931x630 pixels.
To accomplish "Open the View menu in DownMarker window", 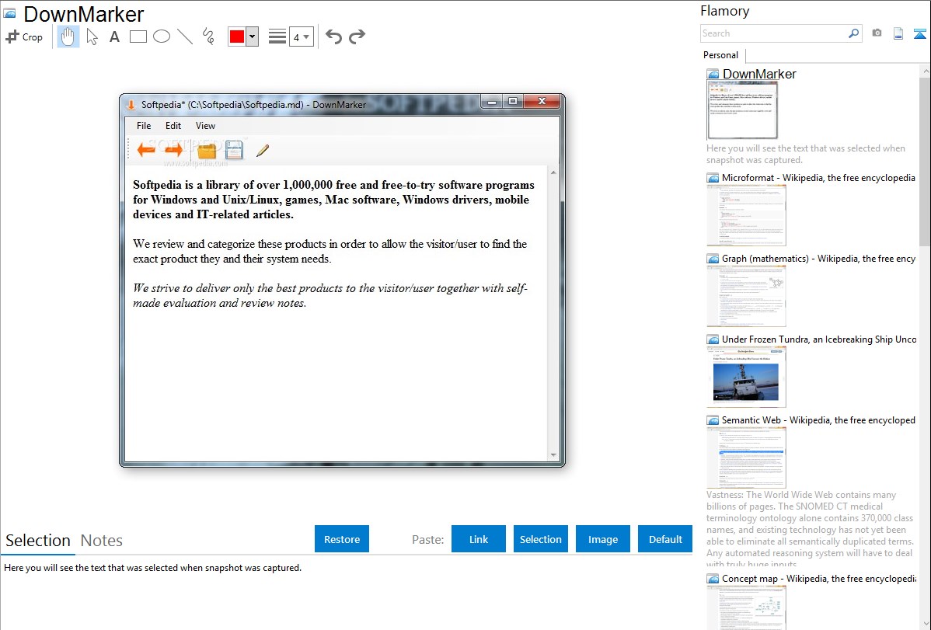I will tap(205, 126).
